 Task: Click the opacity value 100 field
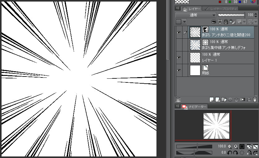point(250,15)
